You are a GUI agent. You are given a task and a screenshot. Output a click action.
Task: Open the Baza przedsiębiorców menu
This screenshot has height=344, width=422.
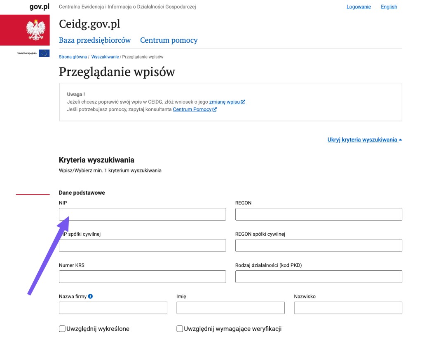(x=95, y=40)
